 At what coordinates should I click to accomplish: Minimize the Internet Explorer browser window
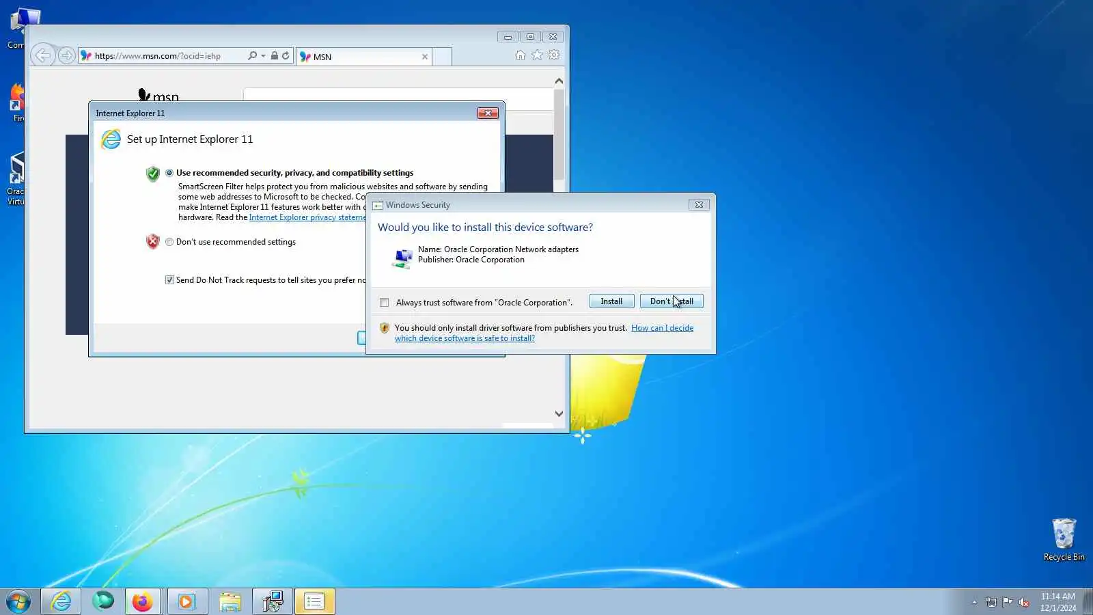click(508, 37)
